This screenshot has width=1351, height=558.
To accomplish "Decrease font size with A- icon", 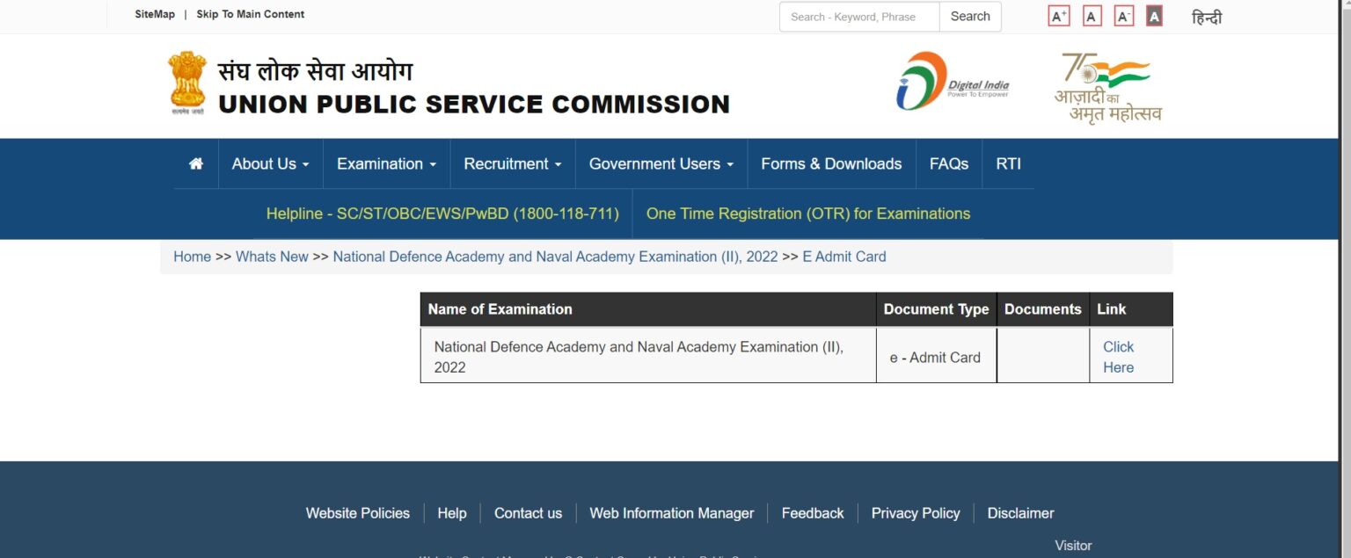I will click(x=1121, y=15).
